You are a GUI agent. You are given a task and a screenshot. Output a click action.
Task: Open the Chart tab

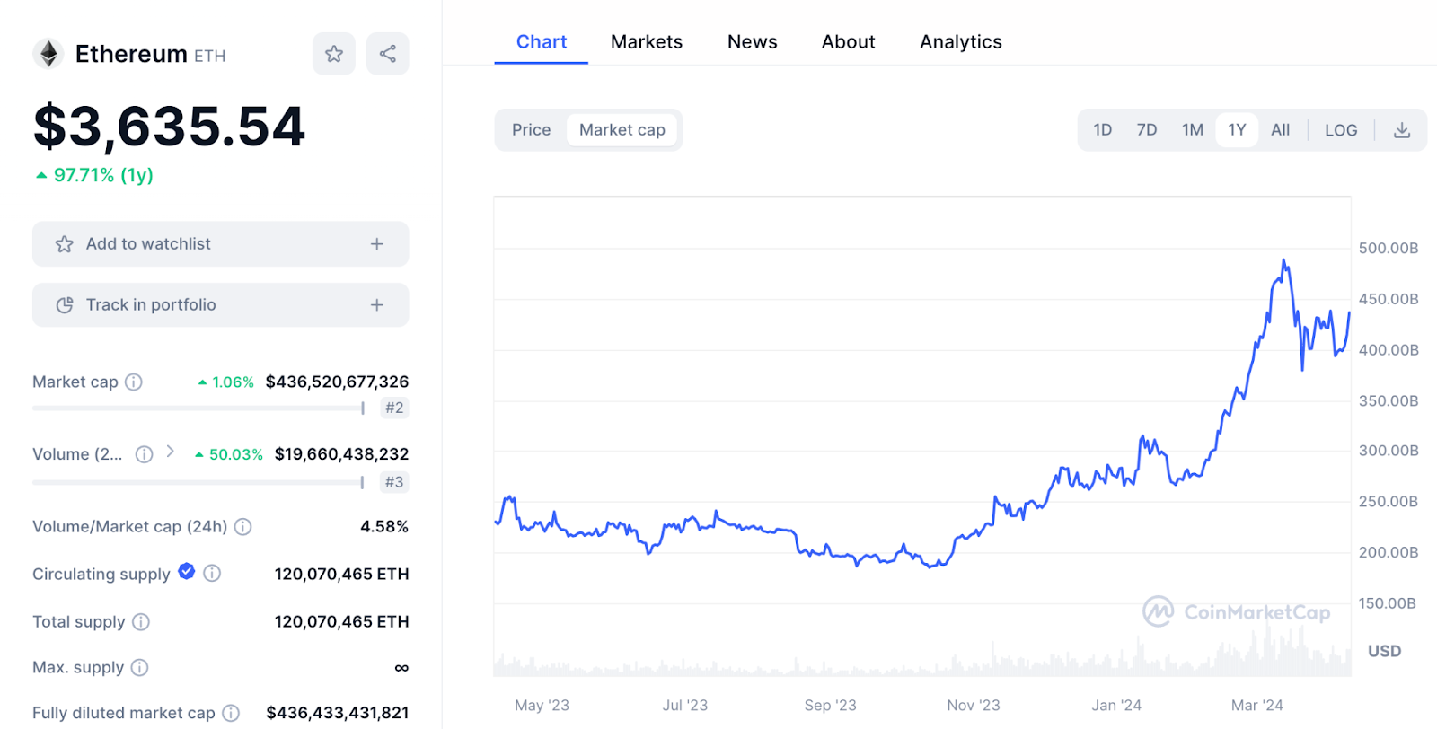[x=542, y=42]
